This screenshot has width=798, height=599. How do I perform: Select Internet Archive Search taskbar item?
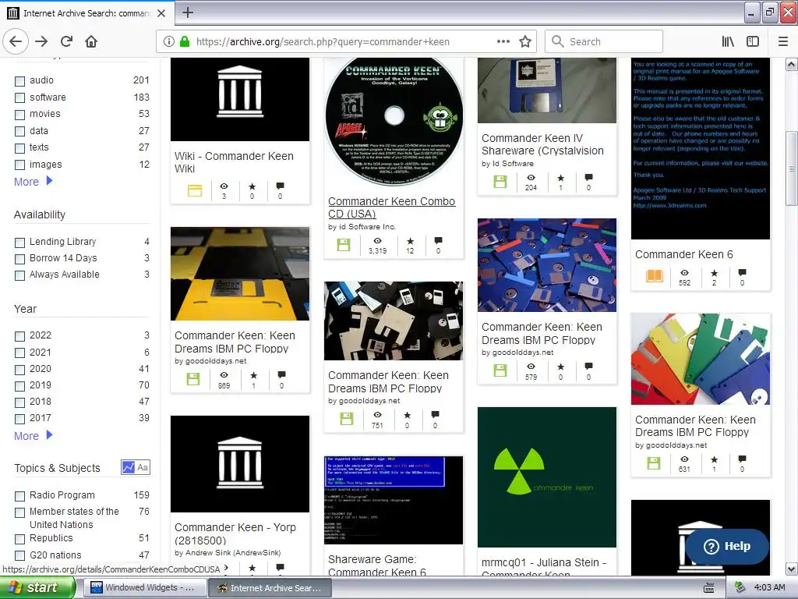pos(270,588)
